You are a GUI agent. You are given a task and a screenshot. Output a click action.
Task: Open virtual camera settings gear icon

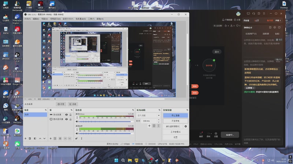tap(186, 126)
